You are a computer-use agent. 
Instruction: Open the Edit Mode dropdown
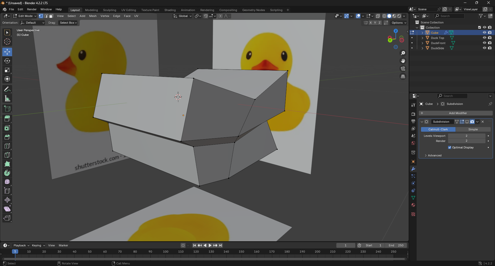pos(25,16)
